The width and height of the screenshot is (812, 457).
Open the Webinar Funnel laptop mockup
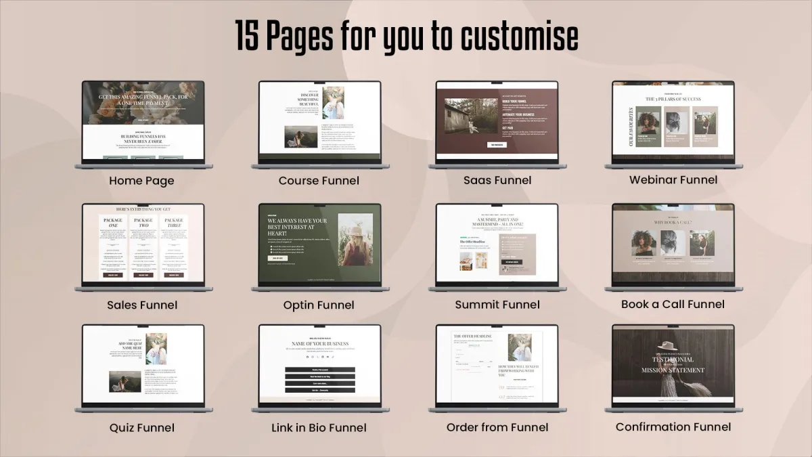pos(673,125)
